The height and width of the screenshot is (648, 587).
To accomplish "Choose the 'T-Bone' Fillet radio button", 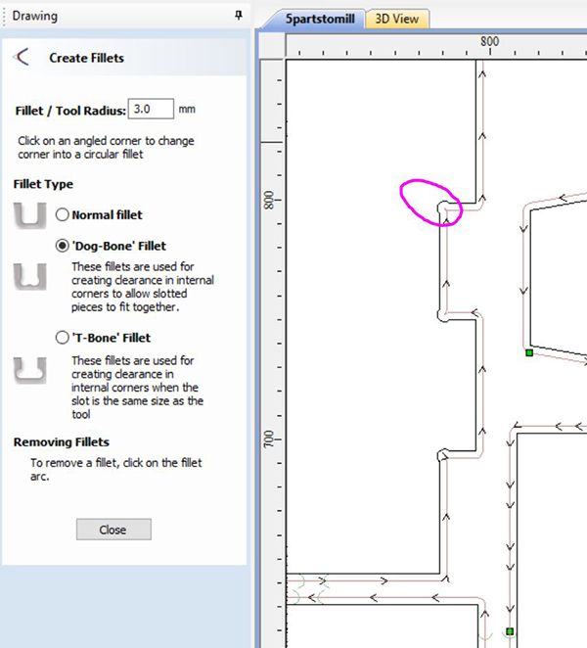I will (x=62, y=338).
